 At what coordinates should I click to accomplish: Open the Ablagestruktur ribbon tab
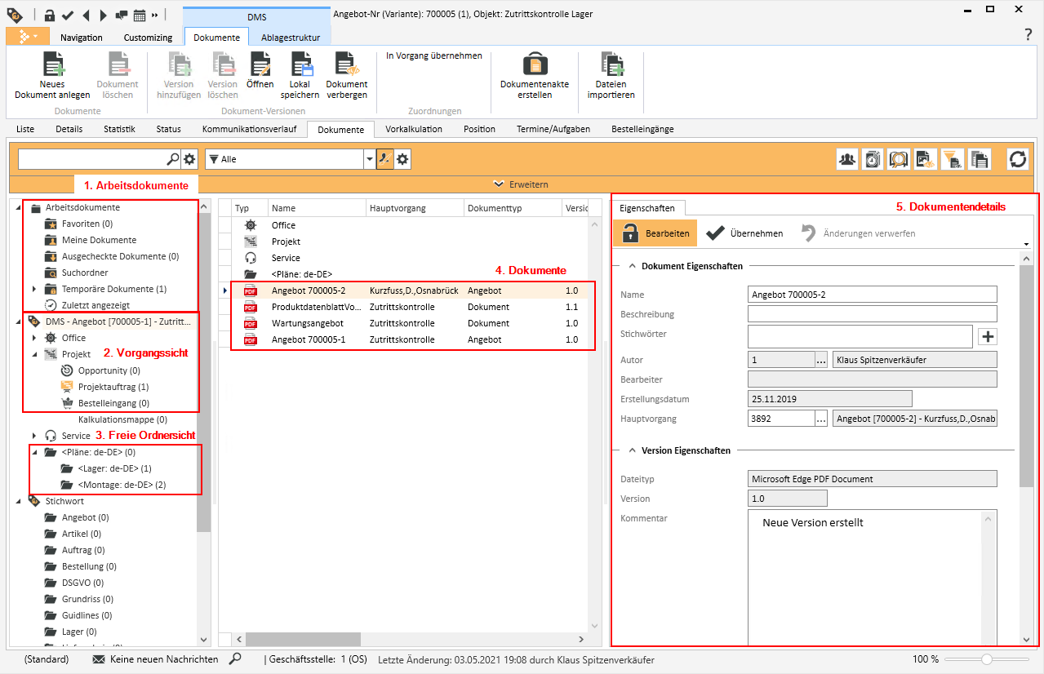click(290, 38)
